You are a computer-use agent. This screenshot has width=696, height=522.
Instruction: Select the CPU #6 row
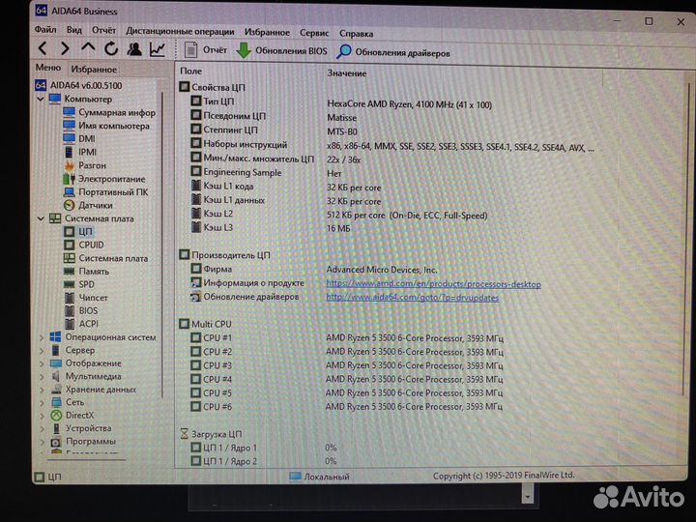(347, 406)
